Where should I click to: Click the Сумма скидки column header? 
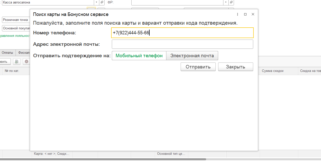click(x=279, y=71)
